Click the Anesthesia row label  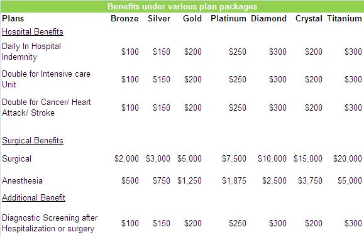[x=22, y=180]
